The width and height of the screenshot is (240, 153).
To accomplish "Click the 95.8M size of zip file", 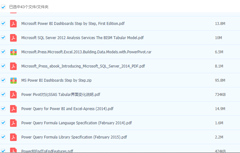I will (x=220, y=80).
